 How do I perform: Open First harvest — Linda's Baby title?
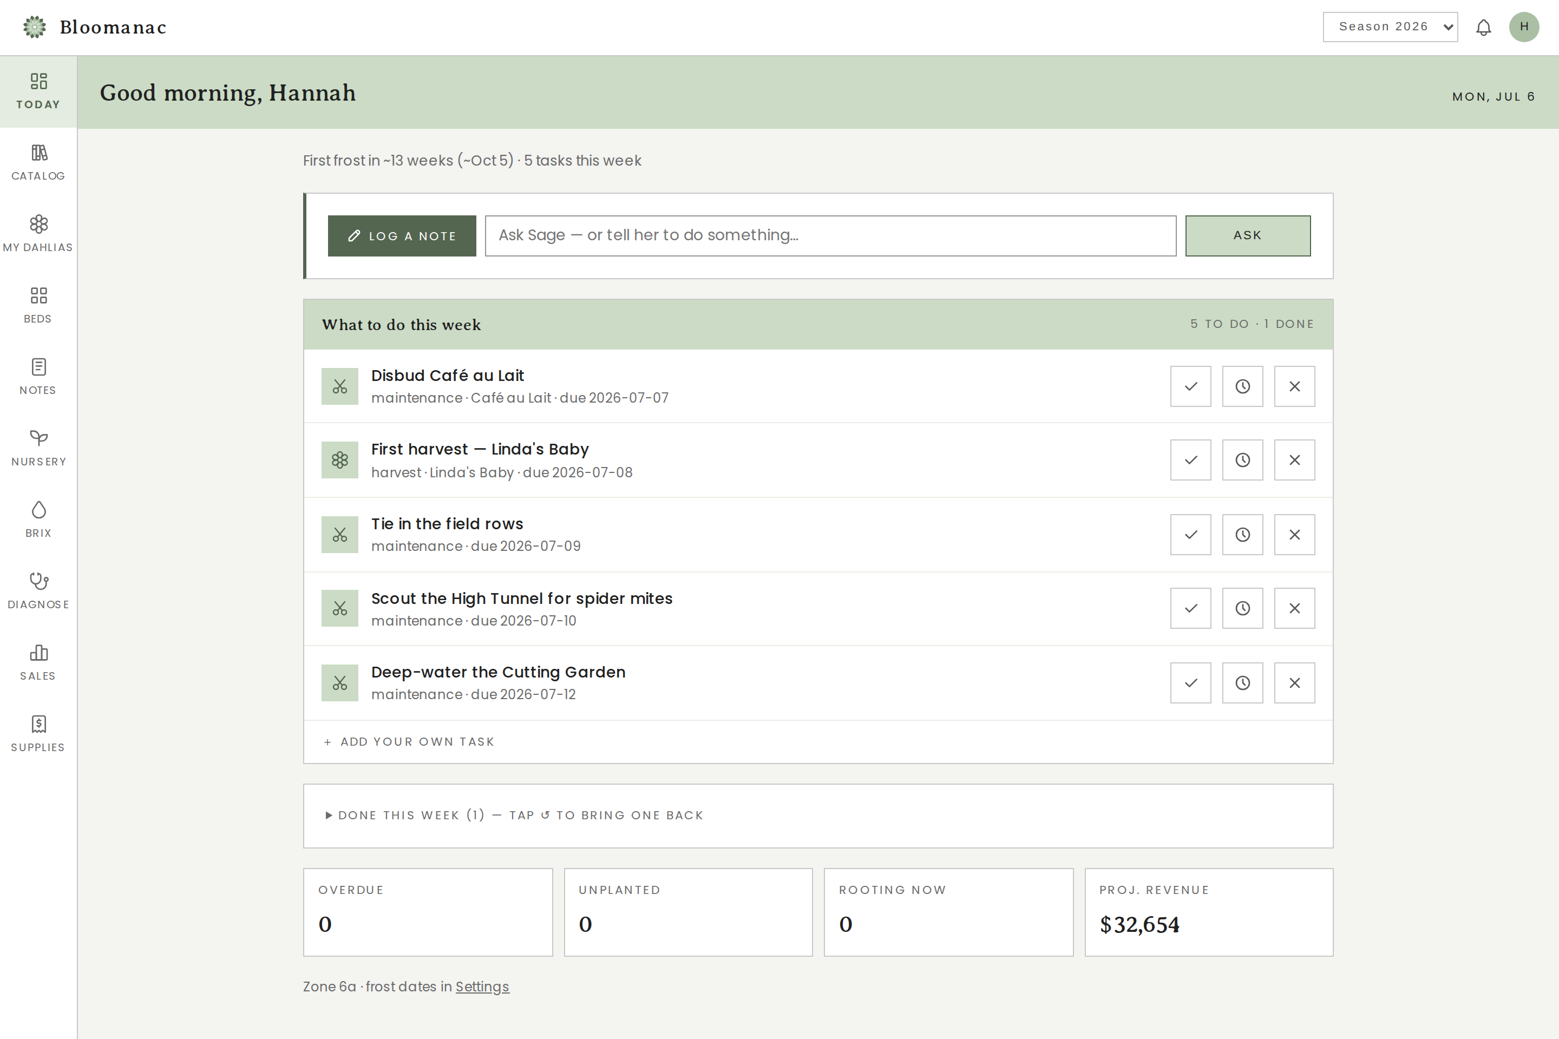[x=480, y=449]
